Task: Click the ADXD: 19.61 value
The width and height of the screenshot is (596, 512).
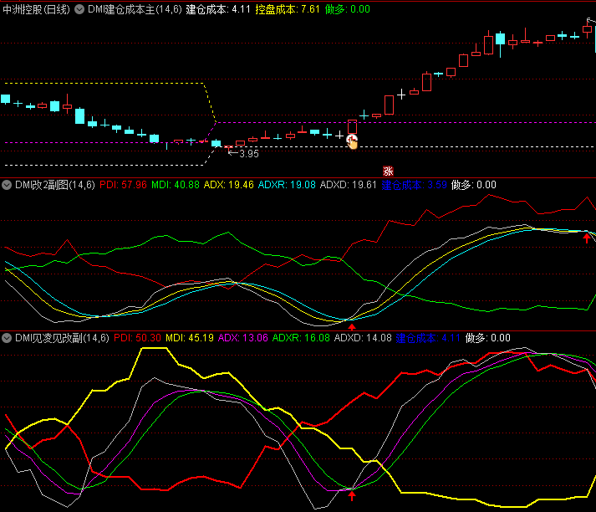Action: coord(349,185)
